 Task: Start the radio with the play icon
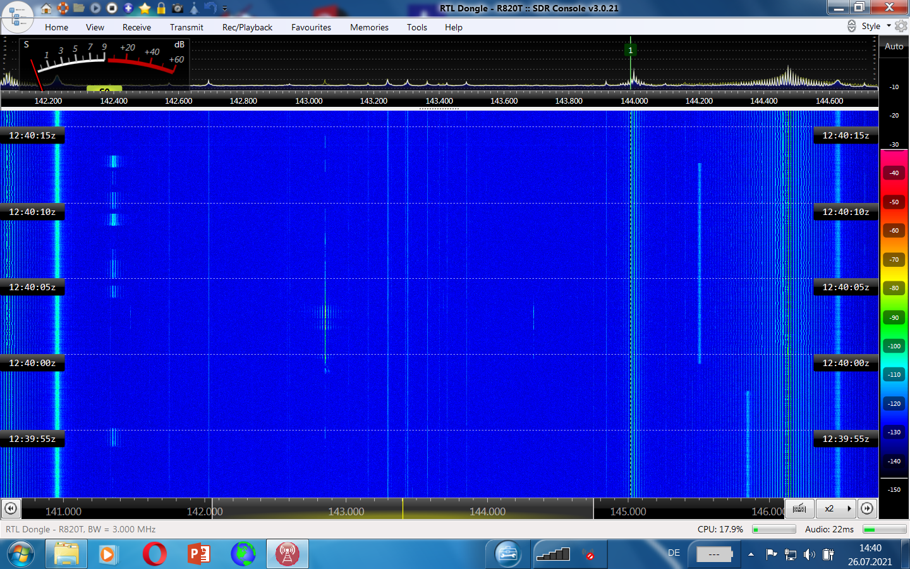tap(95, 8)
